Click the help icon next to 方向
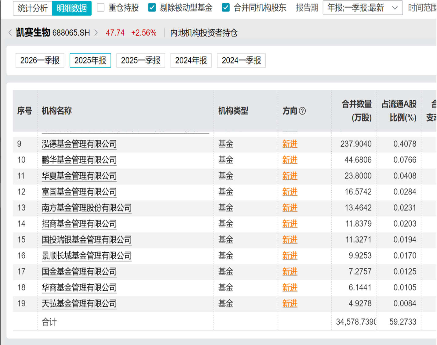The width and height of the screenshot is (437, 345). click(302, 111)
